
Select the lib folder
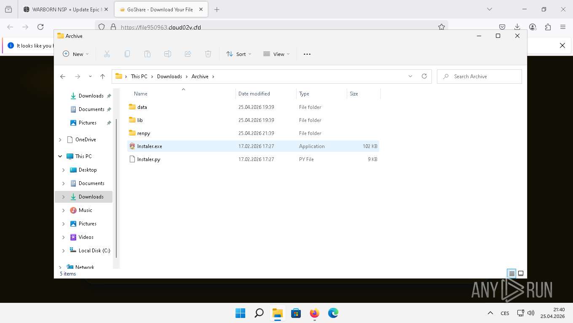[x=253, y=120]
